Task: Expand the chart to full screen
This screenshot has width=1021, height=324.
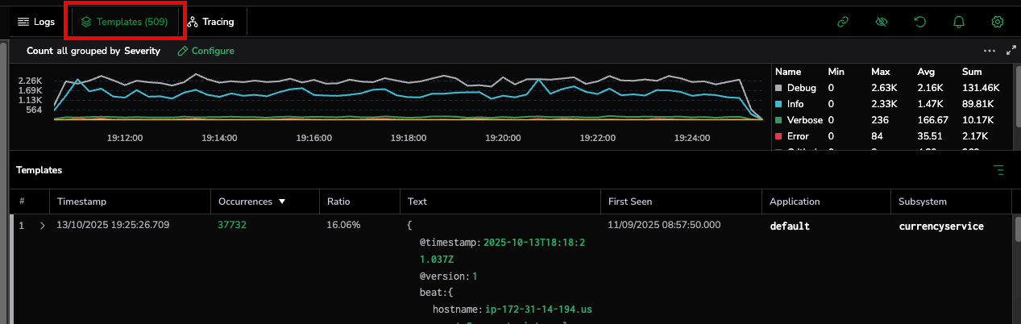Action: [1011, 51]
